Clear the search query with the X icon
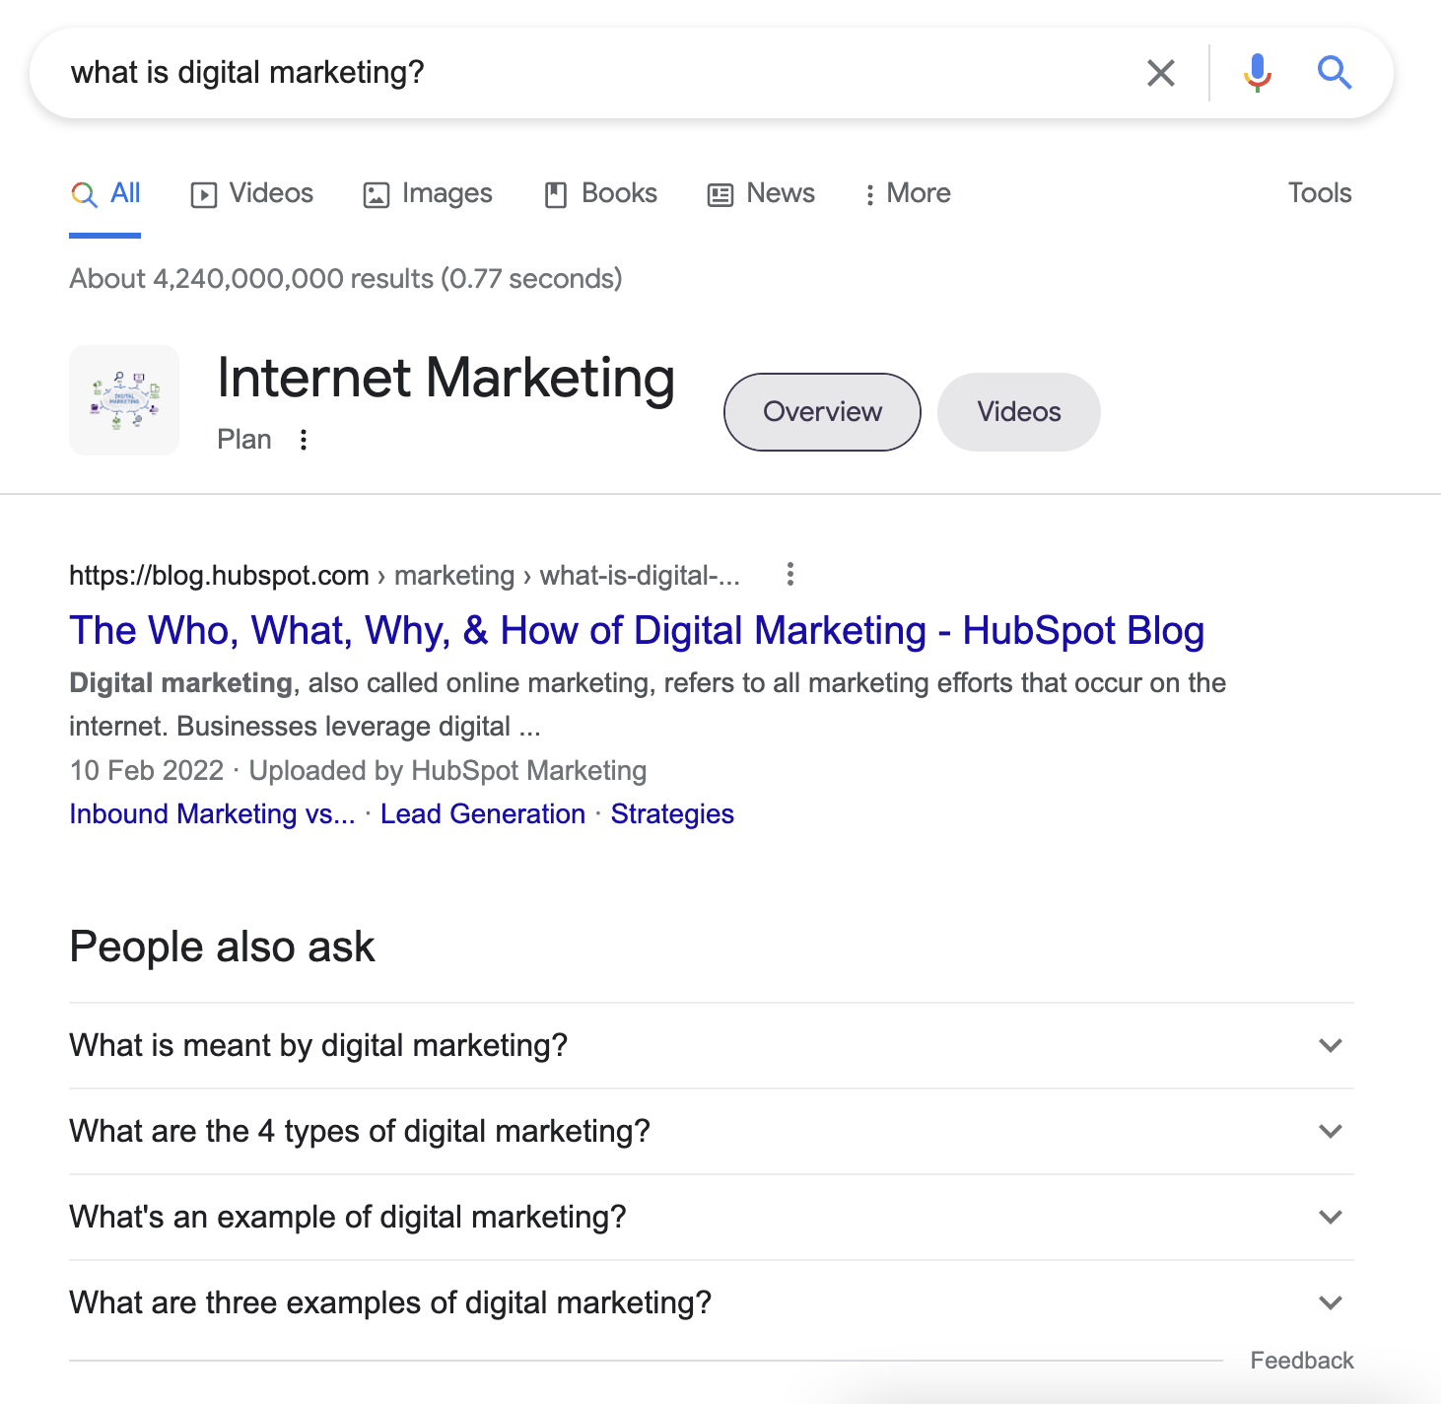 [x=1161, y=73]
